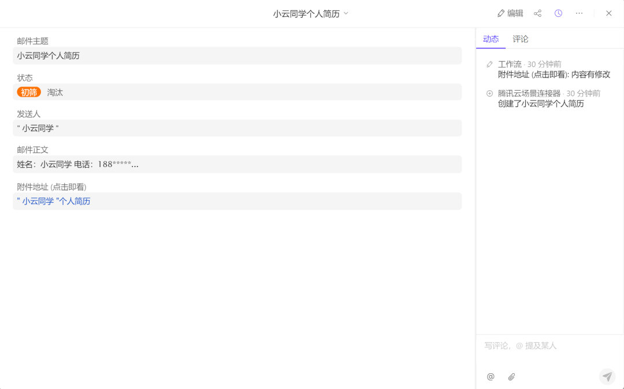Click the 状态 field label
Viewport: 624px width, 389px height.
click(25, 77)
